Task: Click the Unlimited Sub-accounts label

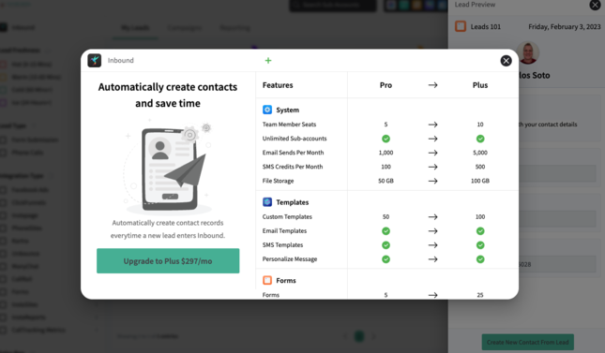Action: click(295, 139)
